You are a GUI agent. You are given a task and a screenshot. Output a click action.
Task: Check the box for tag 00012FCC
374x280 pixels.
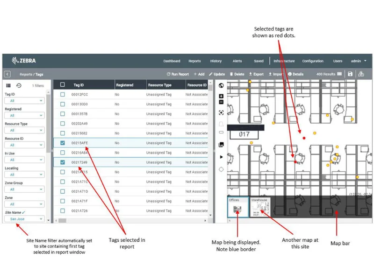pyautogui.click(x=62, y=94)
